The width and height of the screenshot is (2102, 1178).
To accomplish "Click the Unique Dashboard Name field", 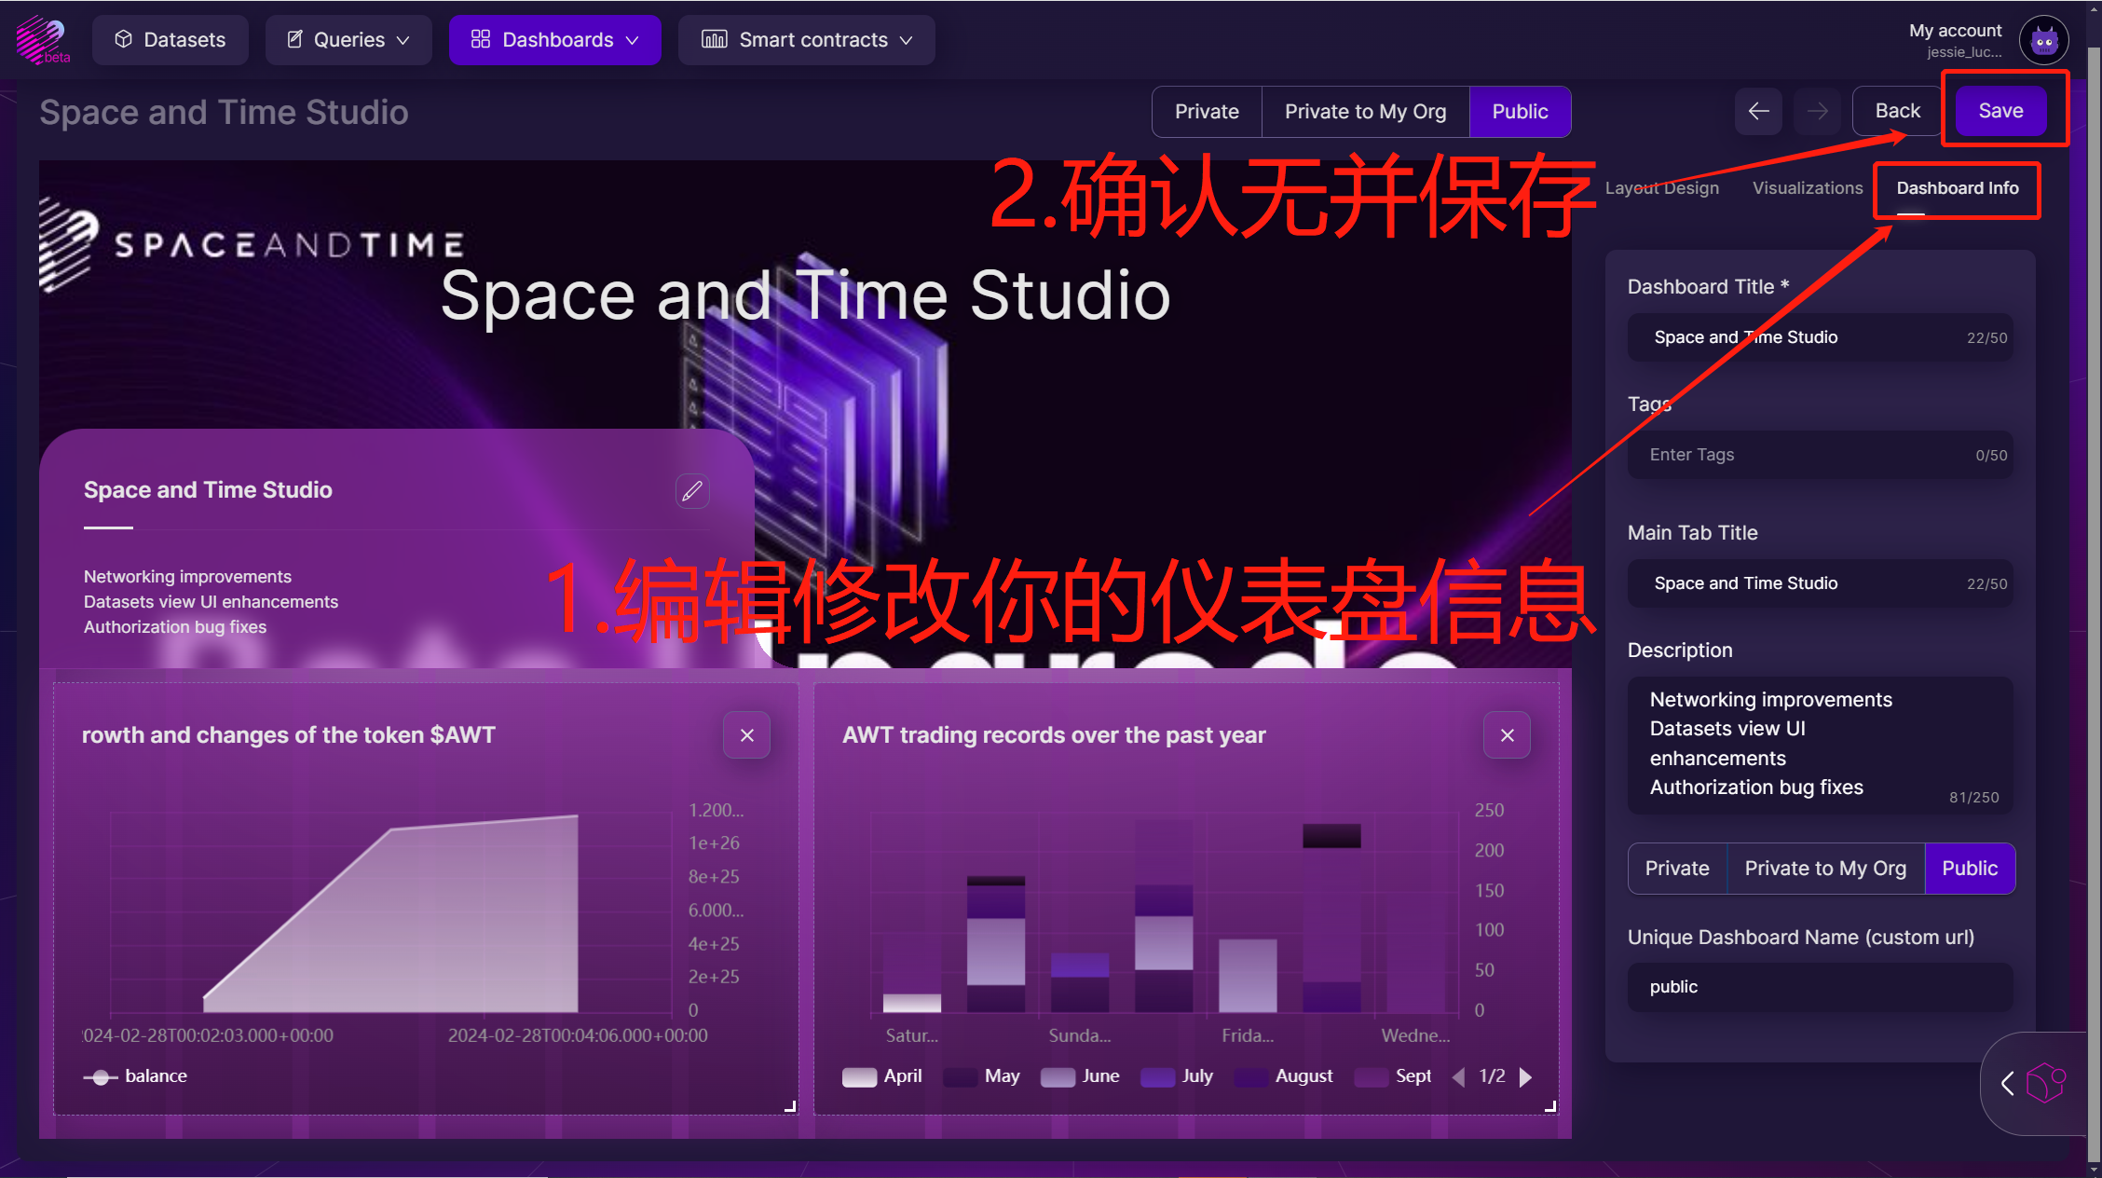I will tap(1820, 987).
